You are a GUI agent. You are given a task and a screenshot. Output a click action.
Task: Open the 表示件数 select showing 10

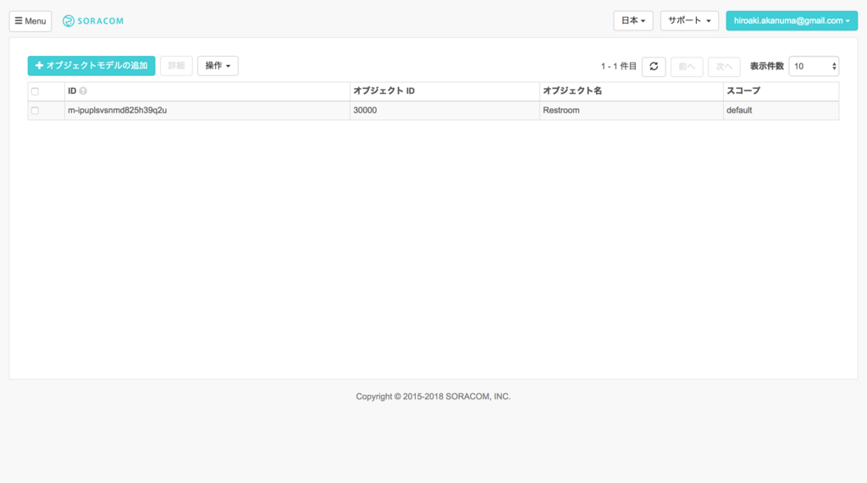[814, 66]
